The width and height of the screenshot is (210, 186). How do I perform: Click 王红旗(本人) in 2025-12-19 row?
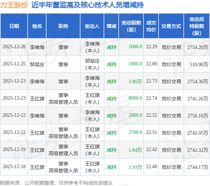click(92, 150)
